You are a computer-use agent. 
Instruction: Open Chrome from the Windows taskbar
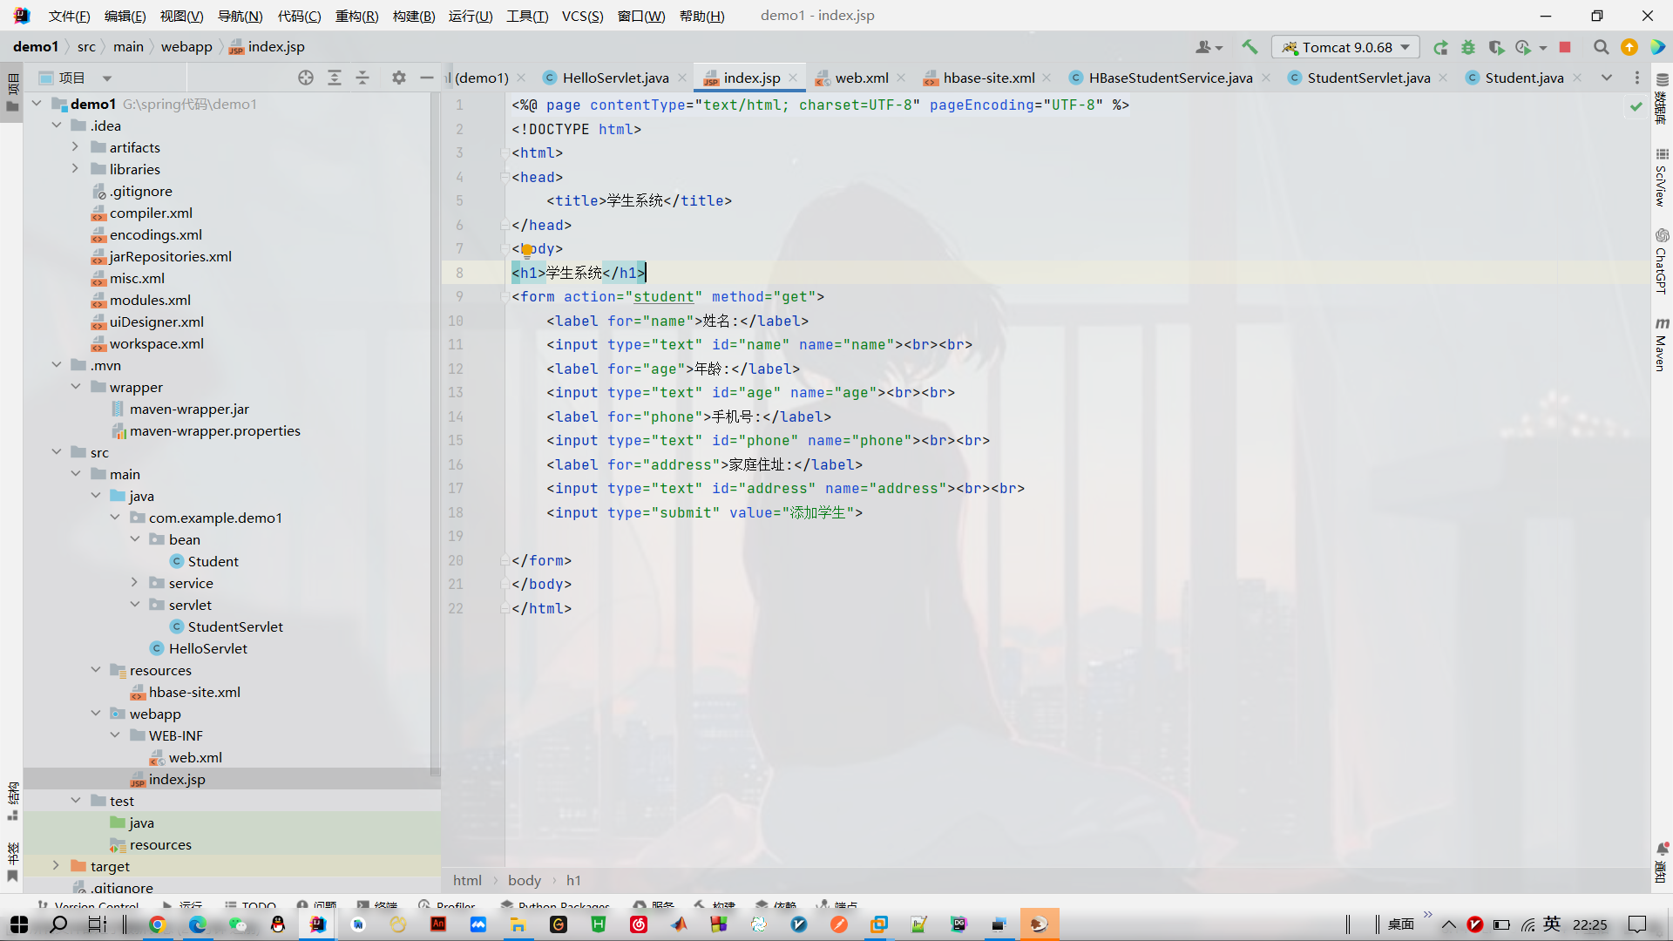coord(158,924)
